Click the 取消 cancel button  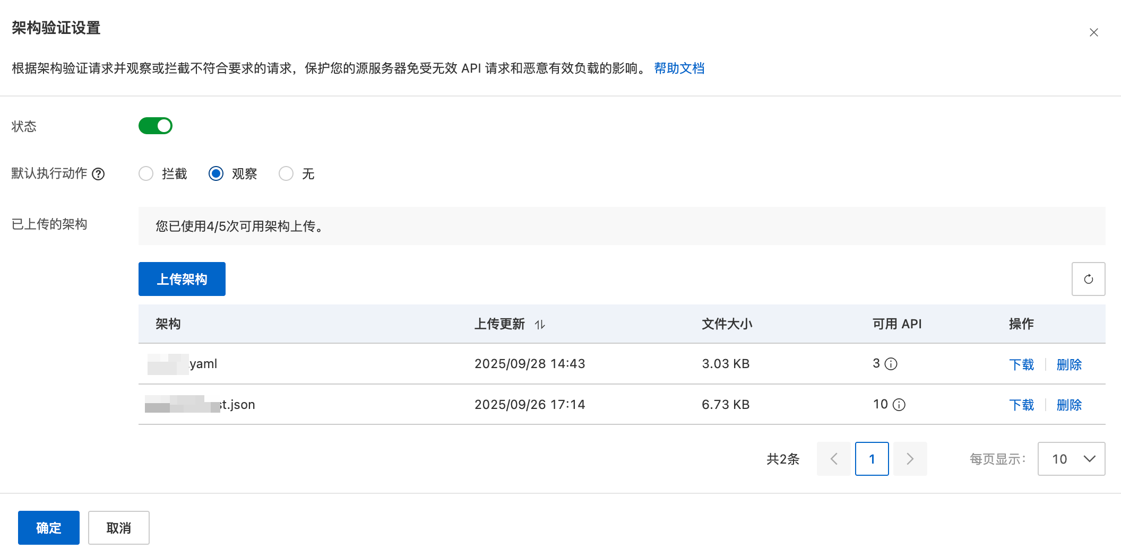point(119,528)
